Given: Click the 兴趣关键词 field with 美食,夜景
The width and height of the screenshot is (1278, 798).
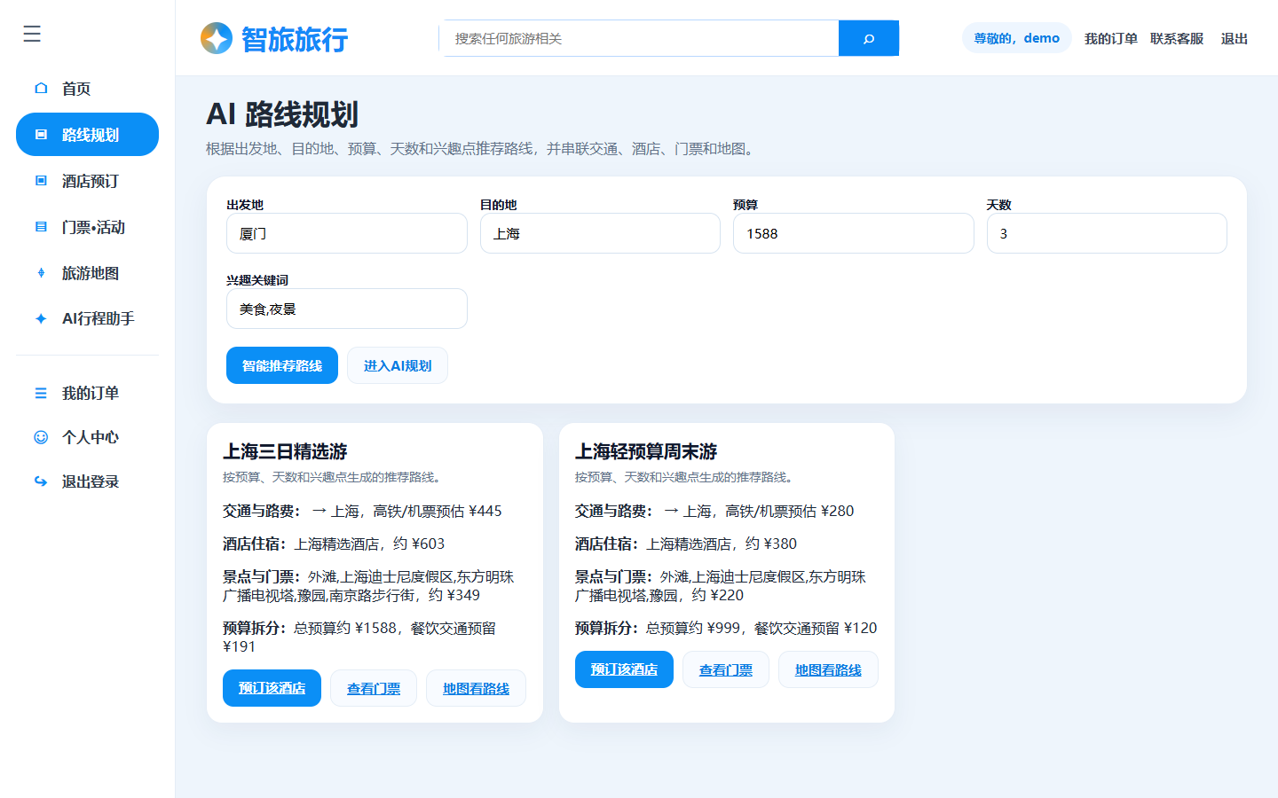Looking at the screenshot, I should (x=346, y=309).
